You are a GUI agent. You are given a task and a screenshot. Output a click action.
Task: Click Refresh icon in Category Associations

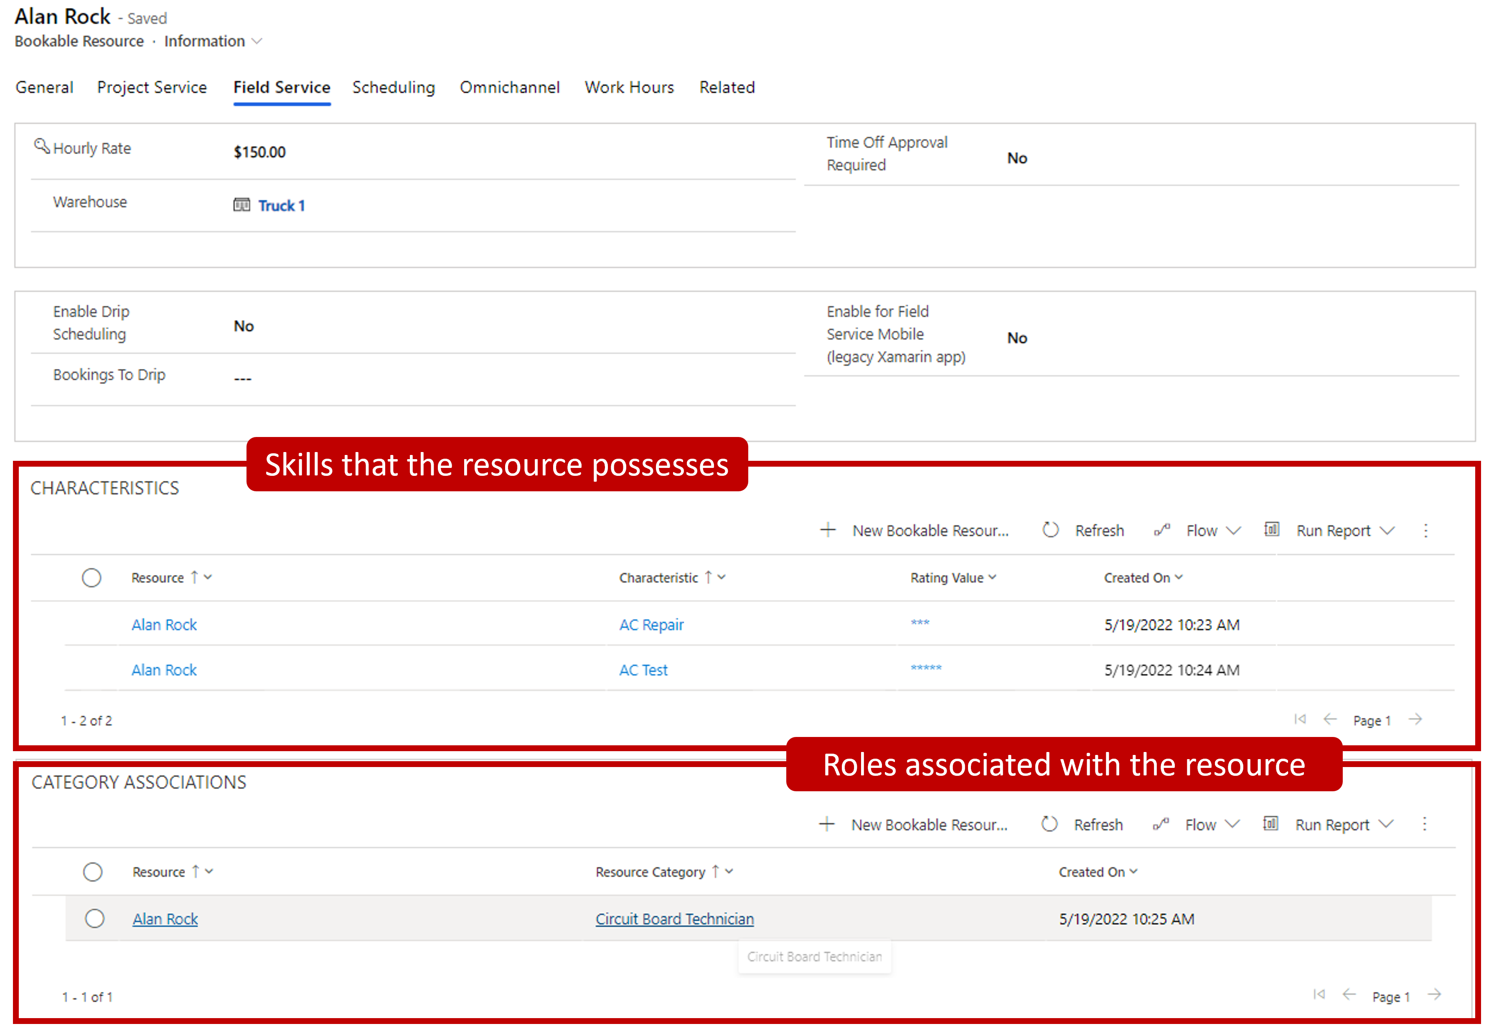[x=1049, y=824]
